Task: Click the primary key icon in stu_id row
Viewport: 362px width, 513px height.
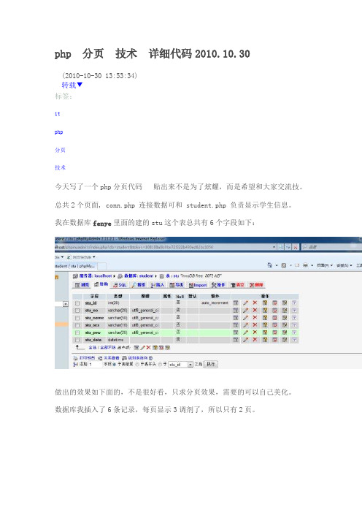Action: pyautogui.click(x=265, y=303)
